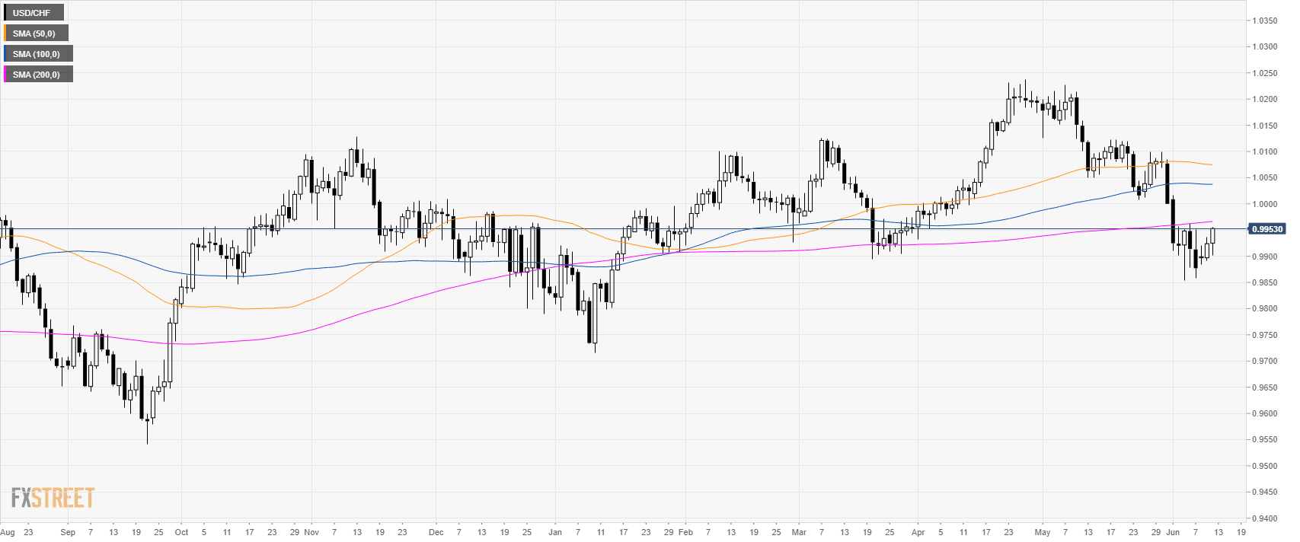Click the FXStreet logo watermark
Image resolution: width=1300 pixels, height=542 pixels.
coord(53,499)
